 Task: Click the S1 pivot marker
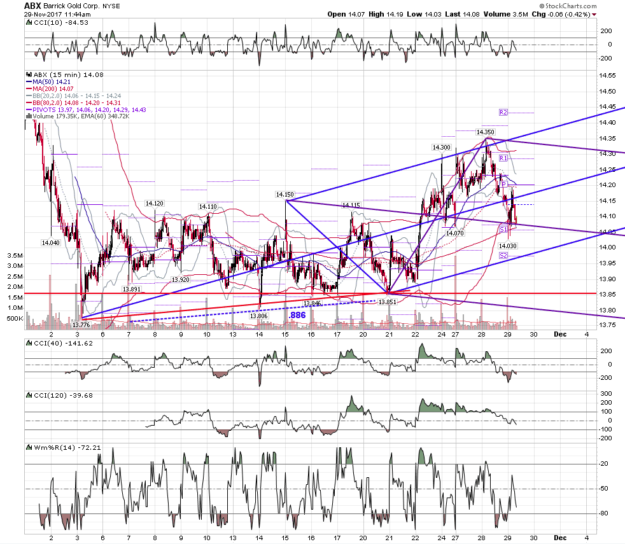pos(503,230)
